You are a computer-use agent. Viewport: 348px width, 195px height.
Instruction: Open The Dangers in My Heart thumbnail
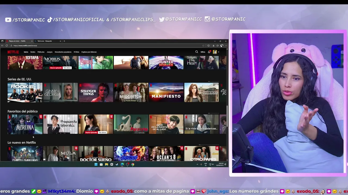coord(201,63)
